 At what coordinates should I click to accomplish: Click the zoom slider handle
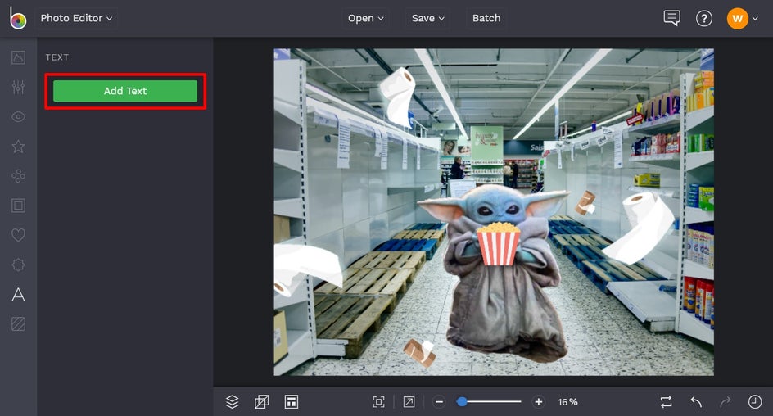[x=462, y=402]
